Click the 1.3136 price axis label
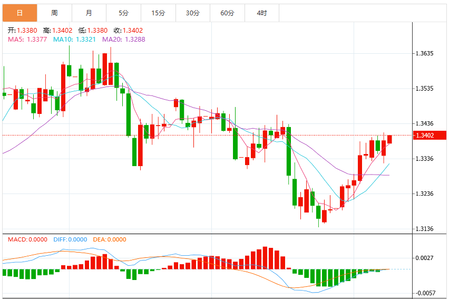This screenshot has width=449, height=299. point(424,229)
